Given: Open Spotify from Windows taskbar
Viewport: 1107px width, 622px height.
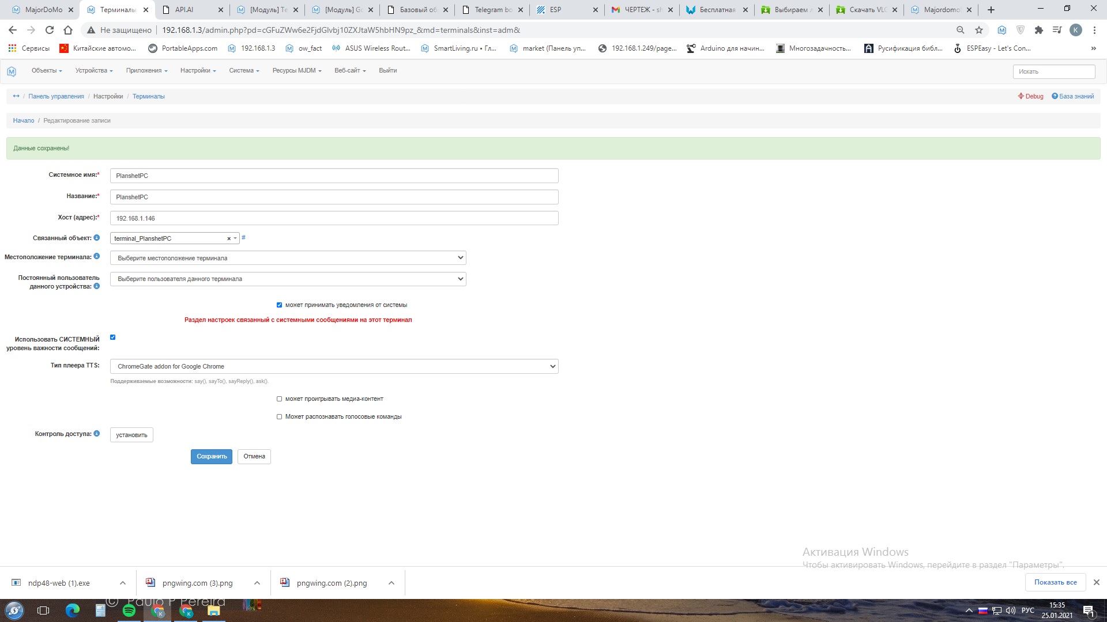Looking at the screenshot, I should click(x=129, y=610).
